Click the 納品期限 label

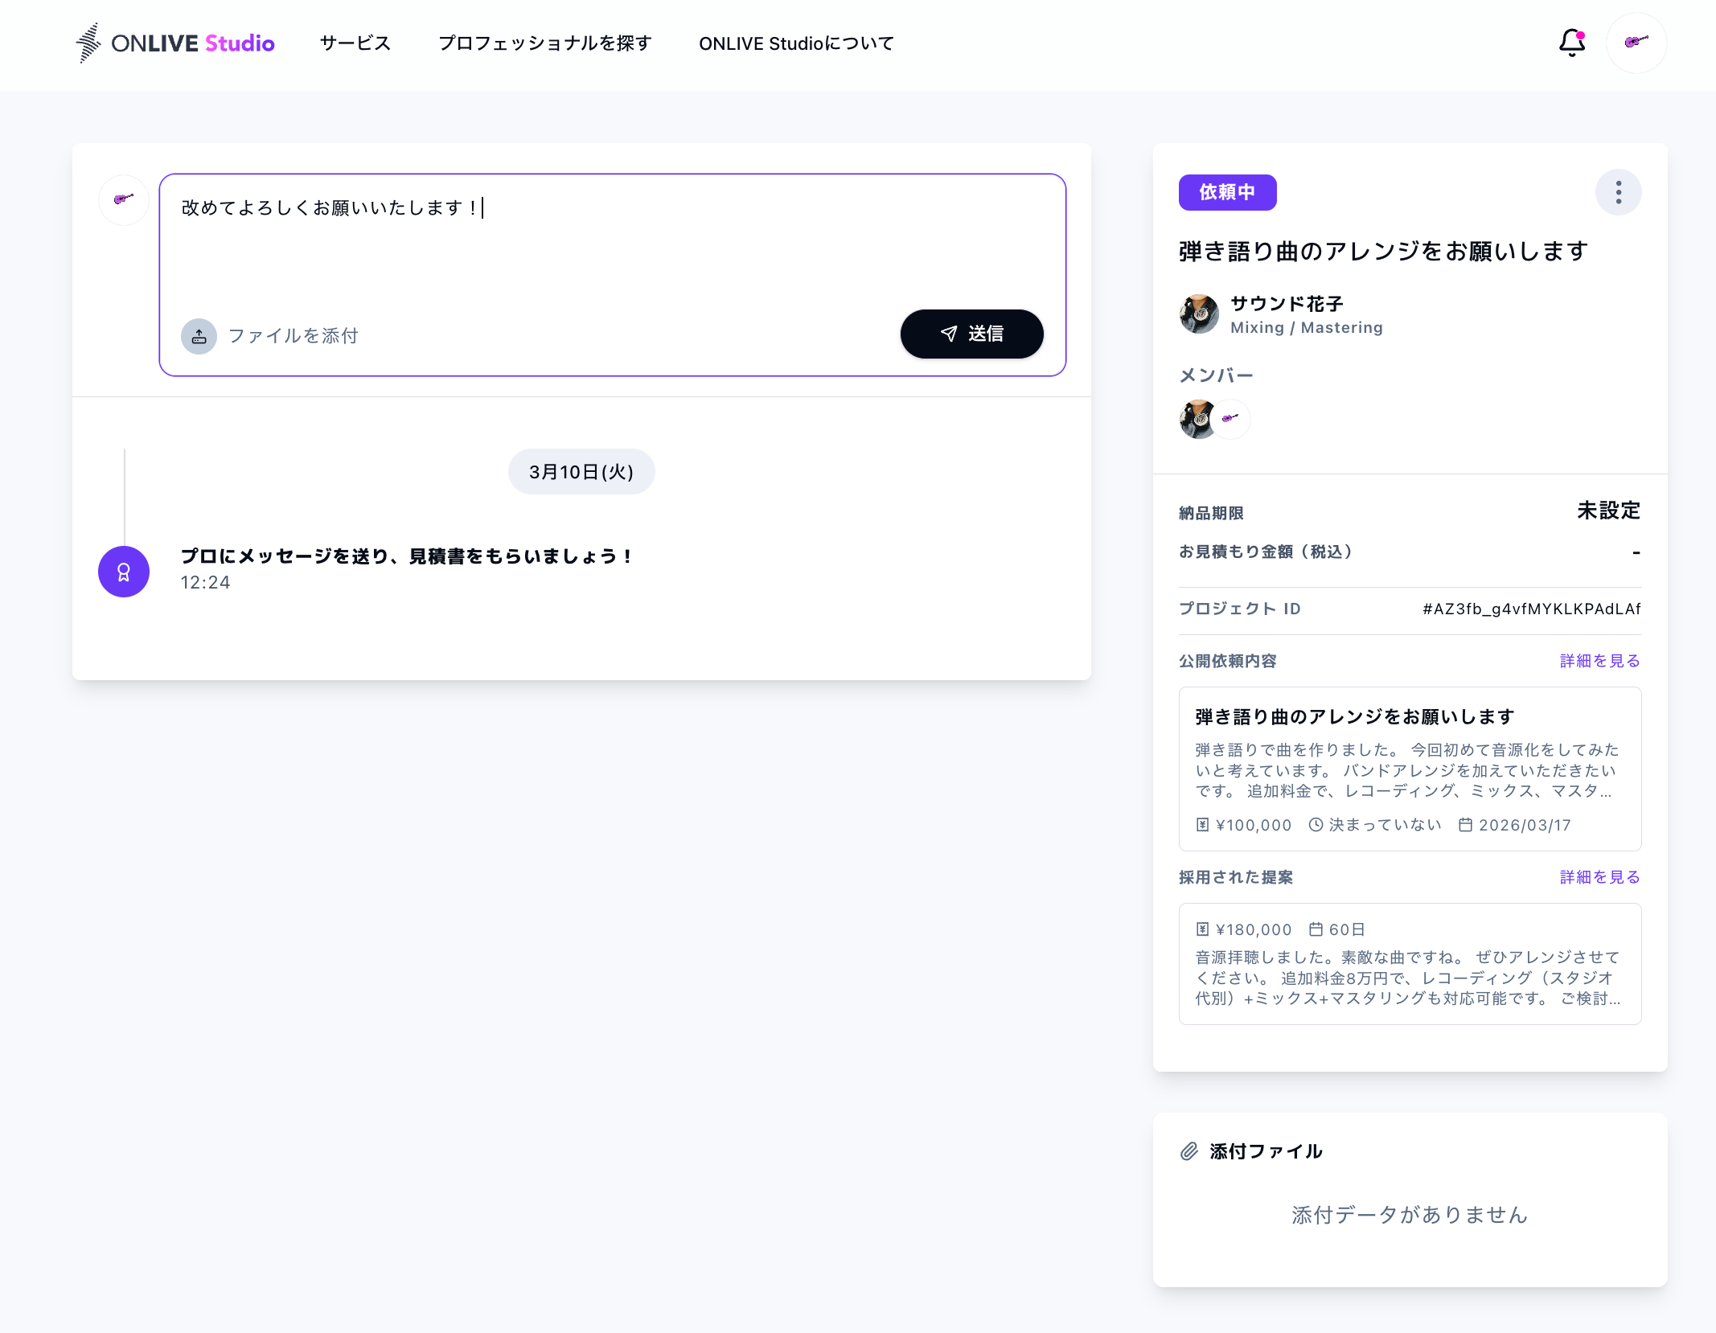pos(1211,513)
